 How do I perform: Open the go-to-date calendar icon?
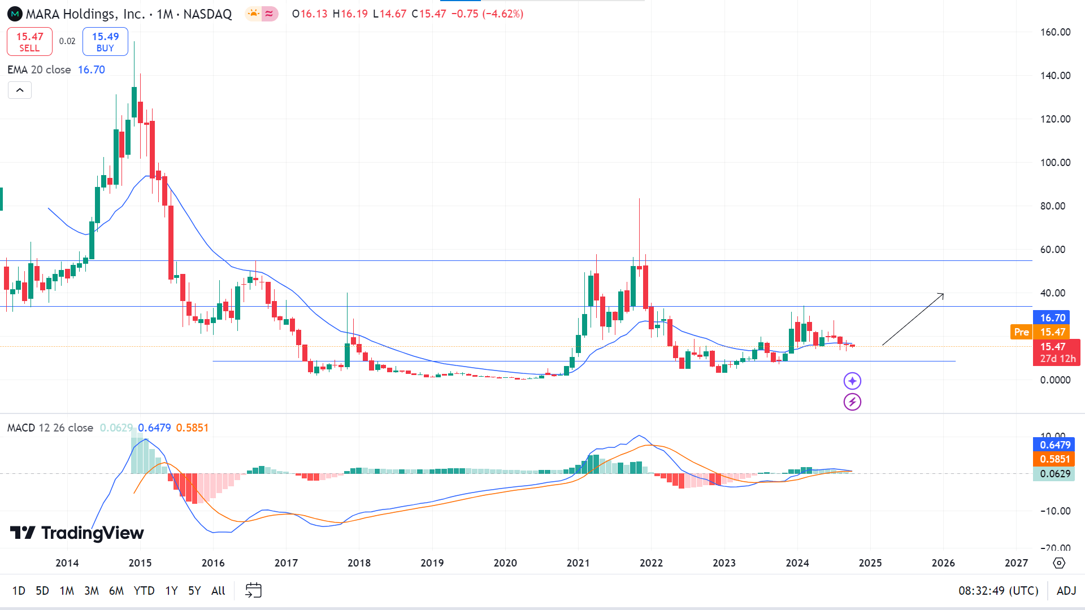click(x=253, y=591)
